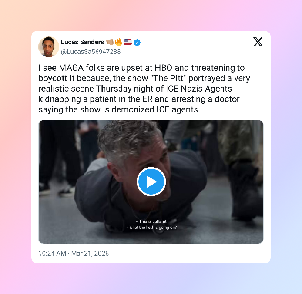The image size is (302, 294).
Task: Click the 10:24 AM timestamp
Action: coord(52,254)
